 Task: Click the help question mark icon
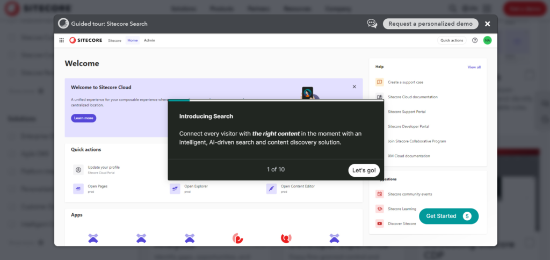pos(475,40)
